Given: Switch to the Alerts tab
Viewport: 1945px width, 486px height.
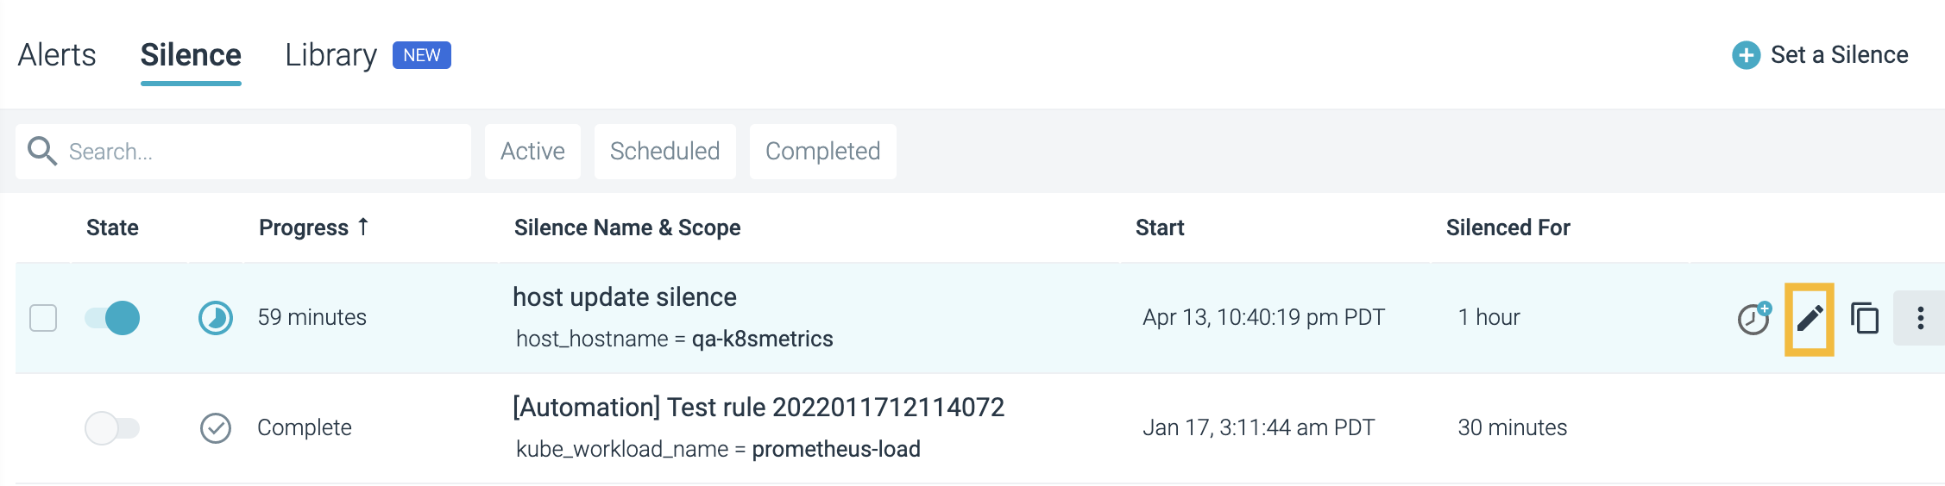Looking at the screenshot, I should point(57,55).
